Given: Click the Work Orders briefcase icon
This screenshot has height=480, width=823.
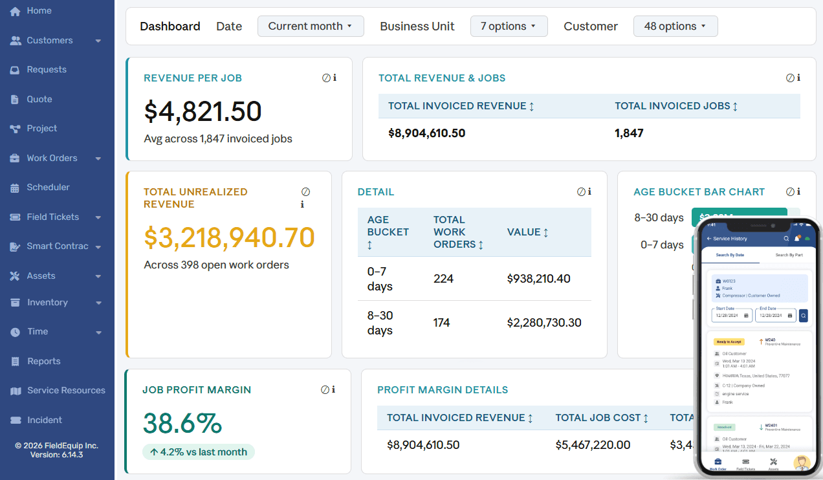Looking at the screenshot, I should (x=16, y=158).
